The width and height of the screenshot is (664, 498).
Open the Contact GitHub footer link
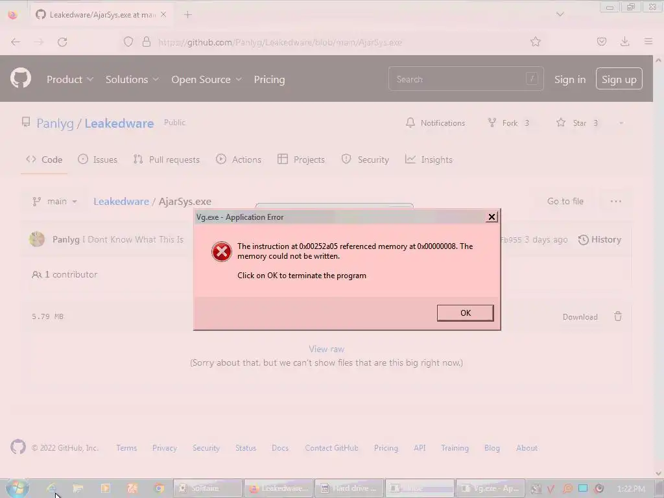[x=331, y=448]
